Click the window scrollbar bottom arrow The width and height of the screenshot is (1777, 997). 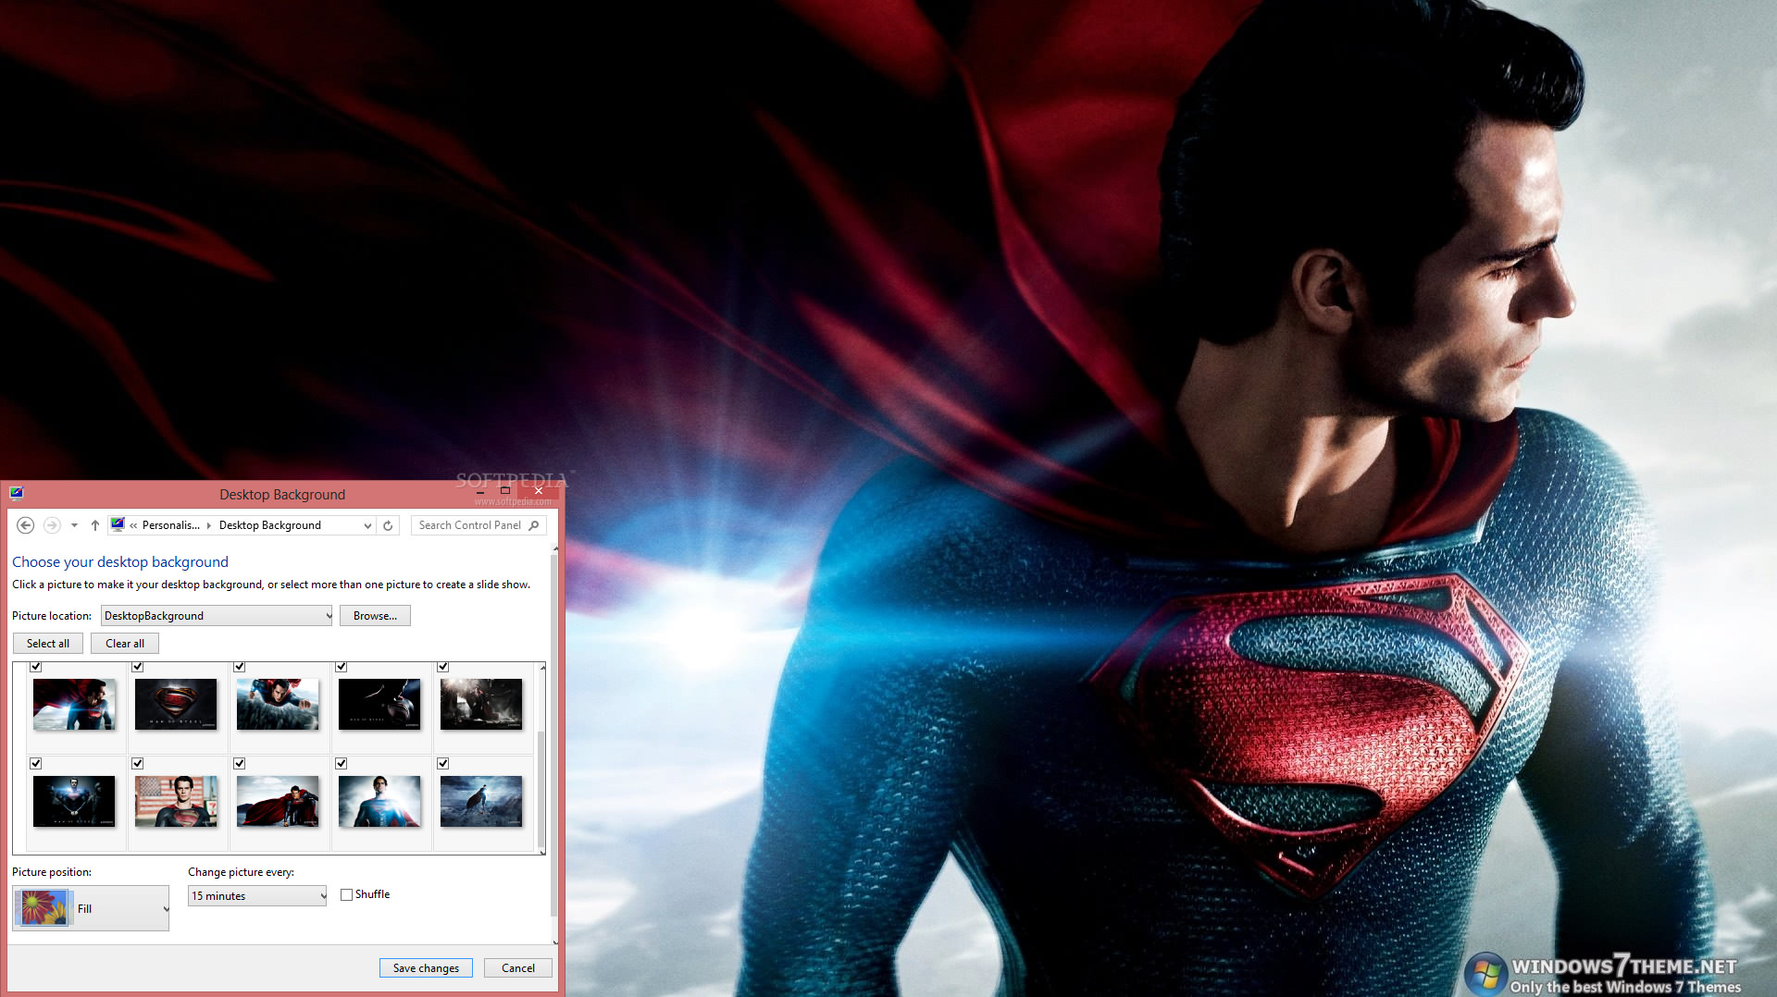(x=555, y=942)
